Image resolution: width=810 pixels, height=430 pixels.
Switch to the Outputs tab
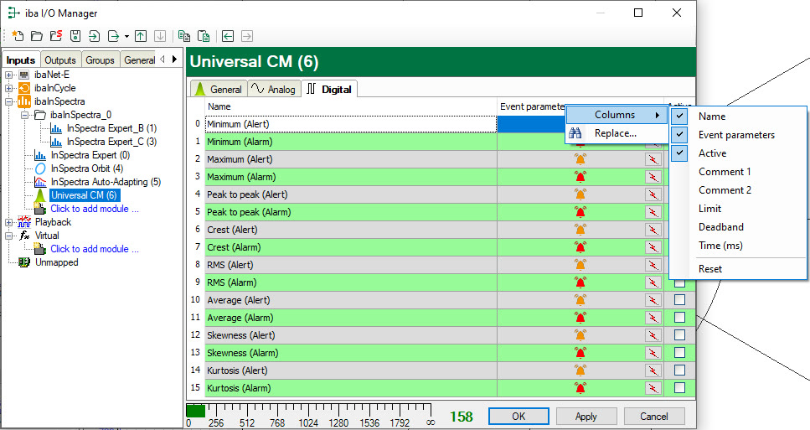tap(60, 60)
